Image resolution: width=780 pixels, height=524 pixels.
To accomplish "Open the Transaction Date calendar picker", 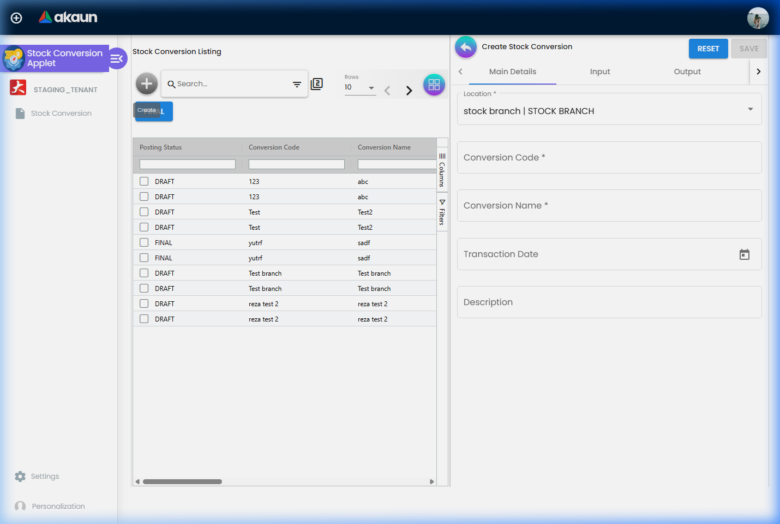I will (x=744, y=254).
